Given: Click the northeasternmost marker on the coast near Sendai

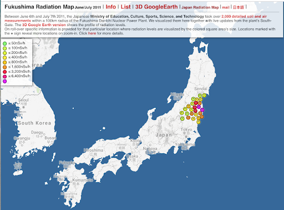Looking at the screenshot, I should [x=204, y=95].
